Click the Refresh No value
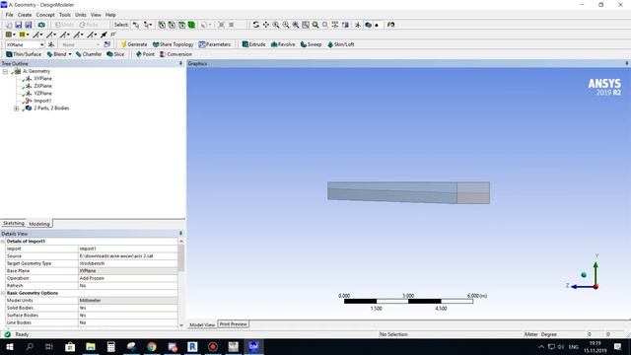 pyautogui.click(x=127, y=286)
